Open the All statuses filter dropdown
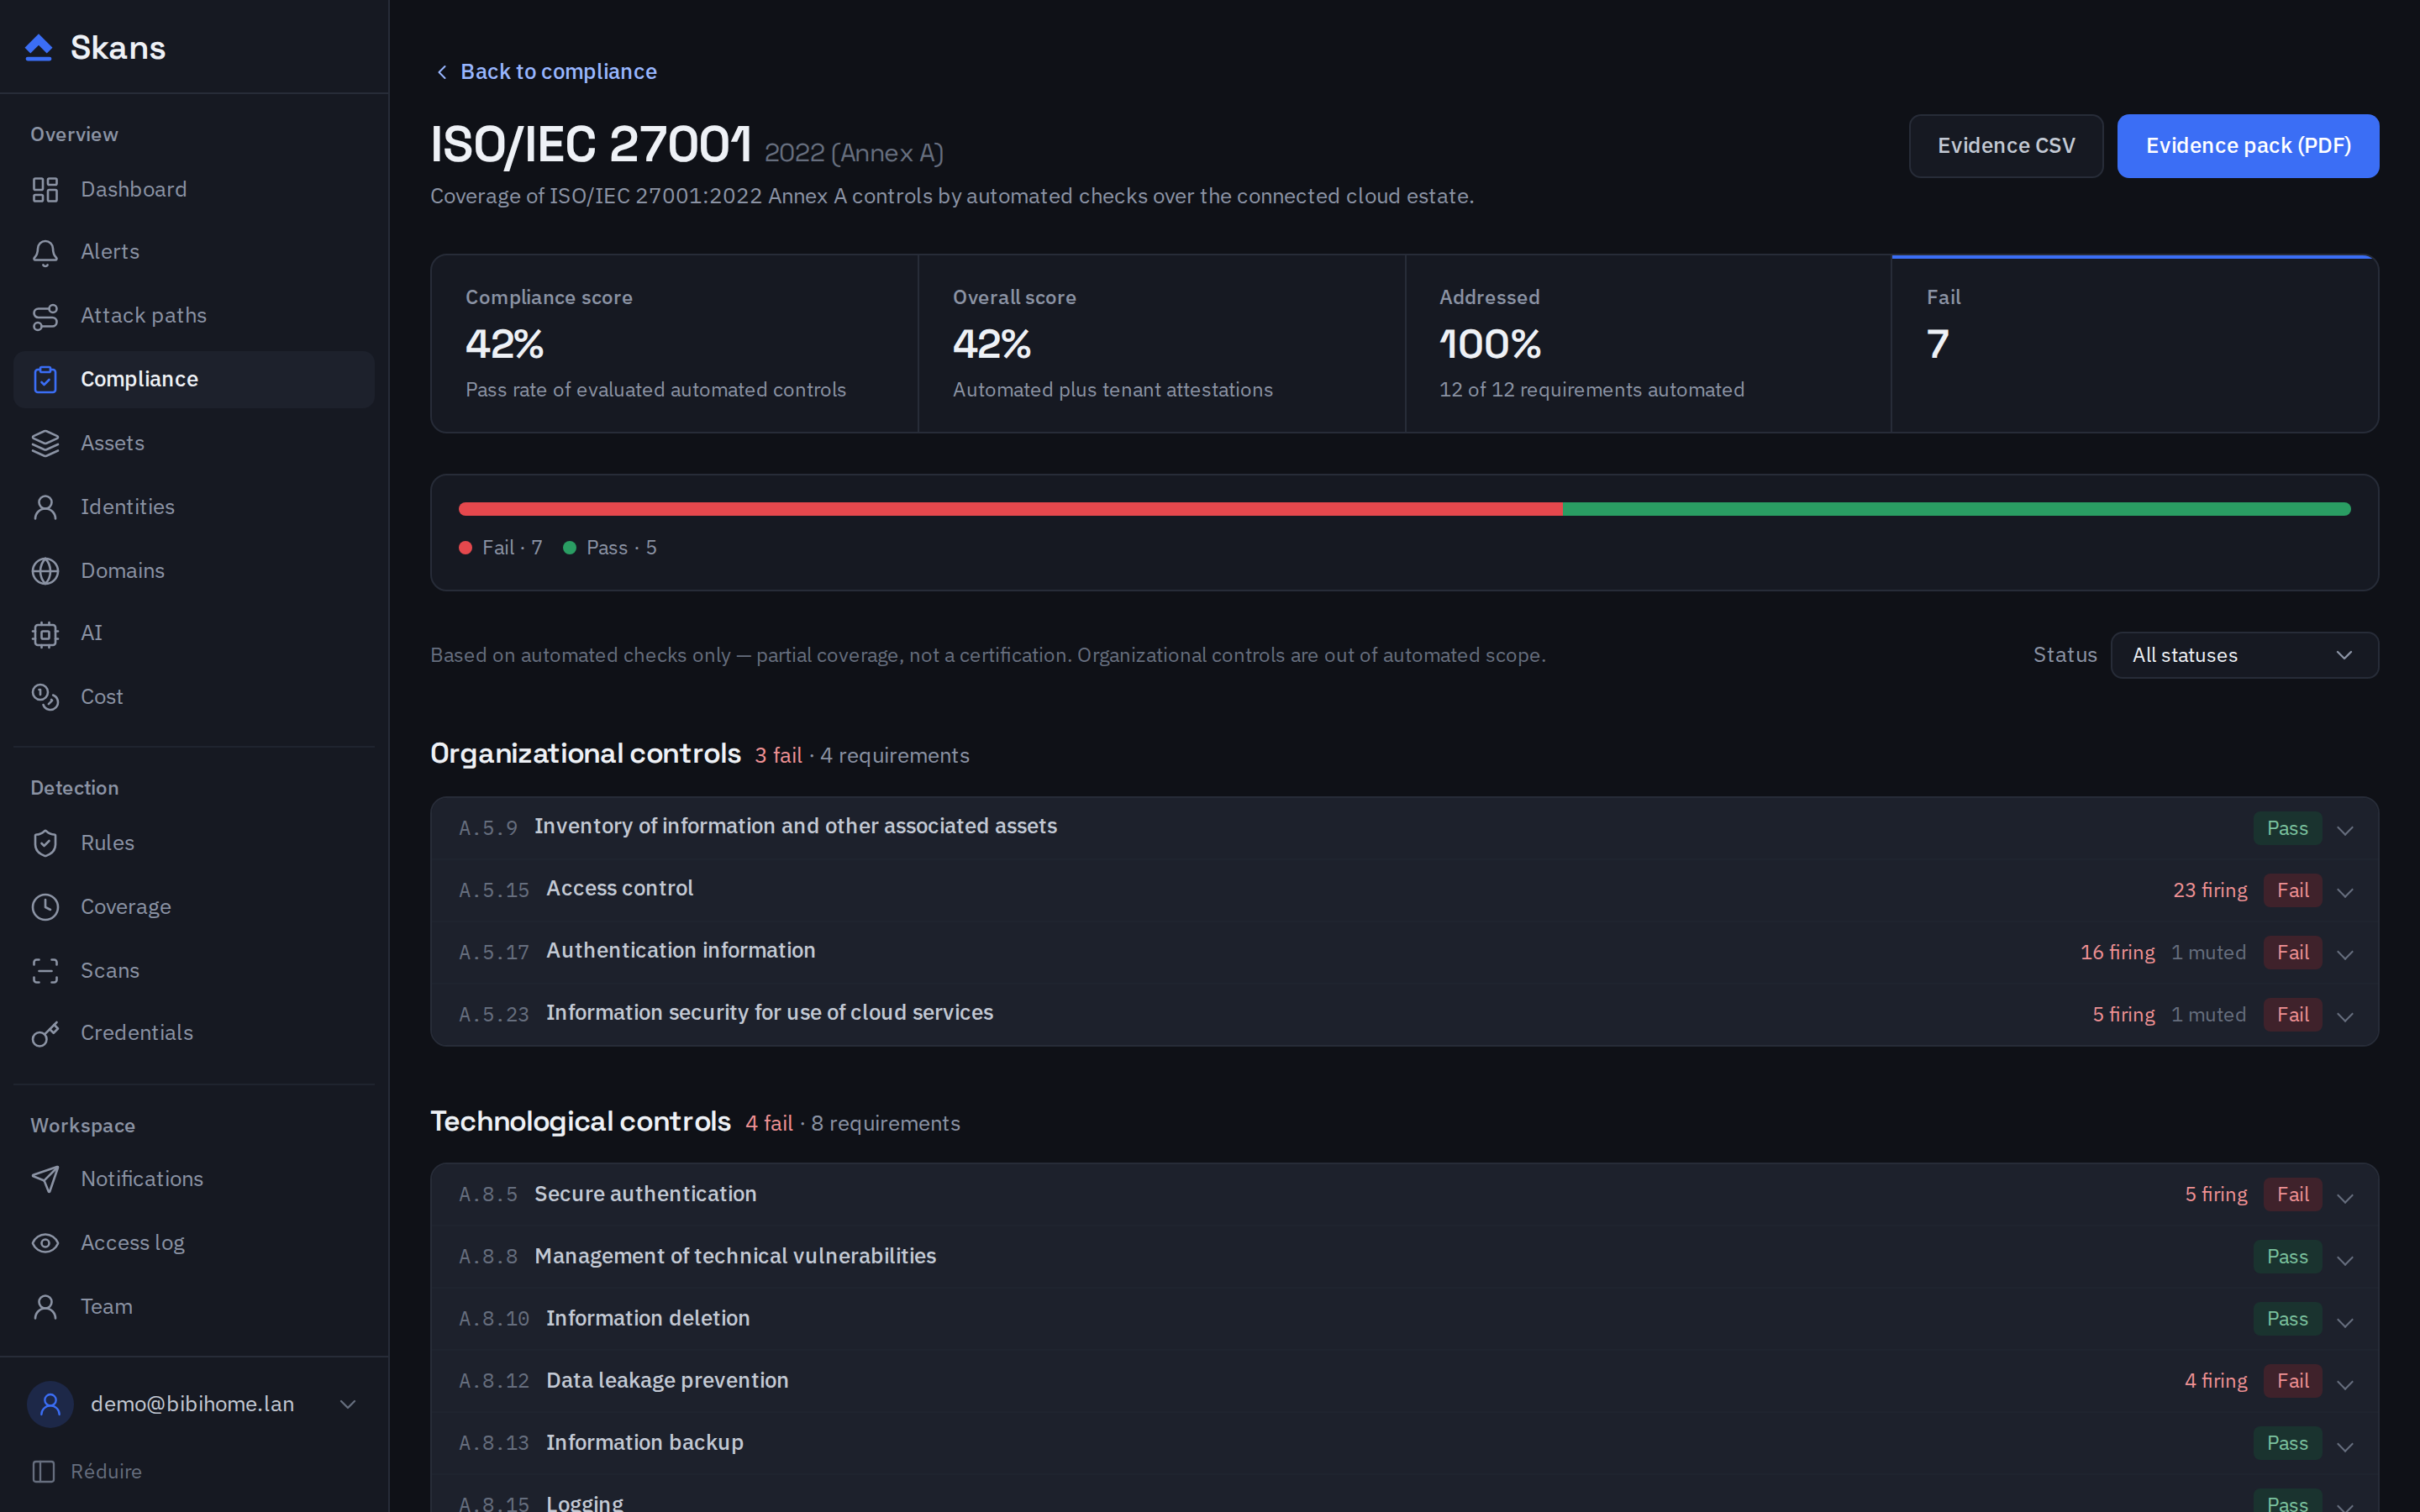Image resolution: width=2420 pixels, height=1512 pixels. (2244, 655)
